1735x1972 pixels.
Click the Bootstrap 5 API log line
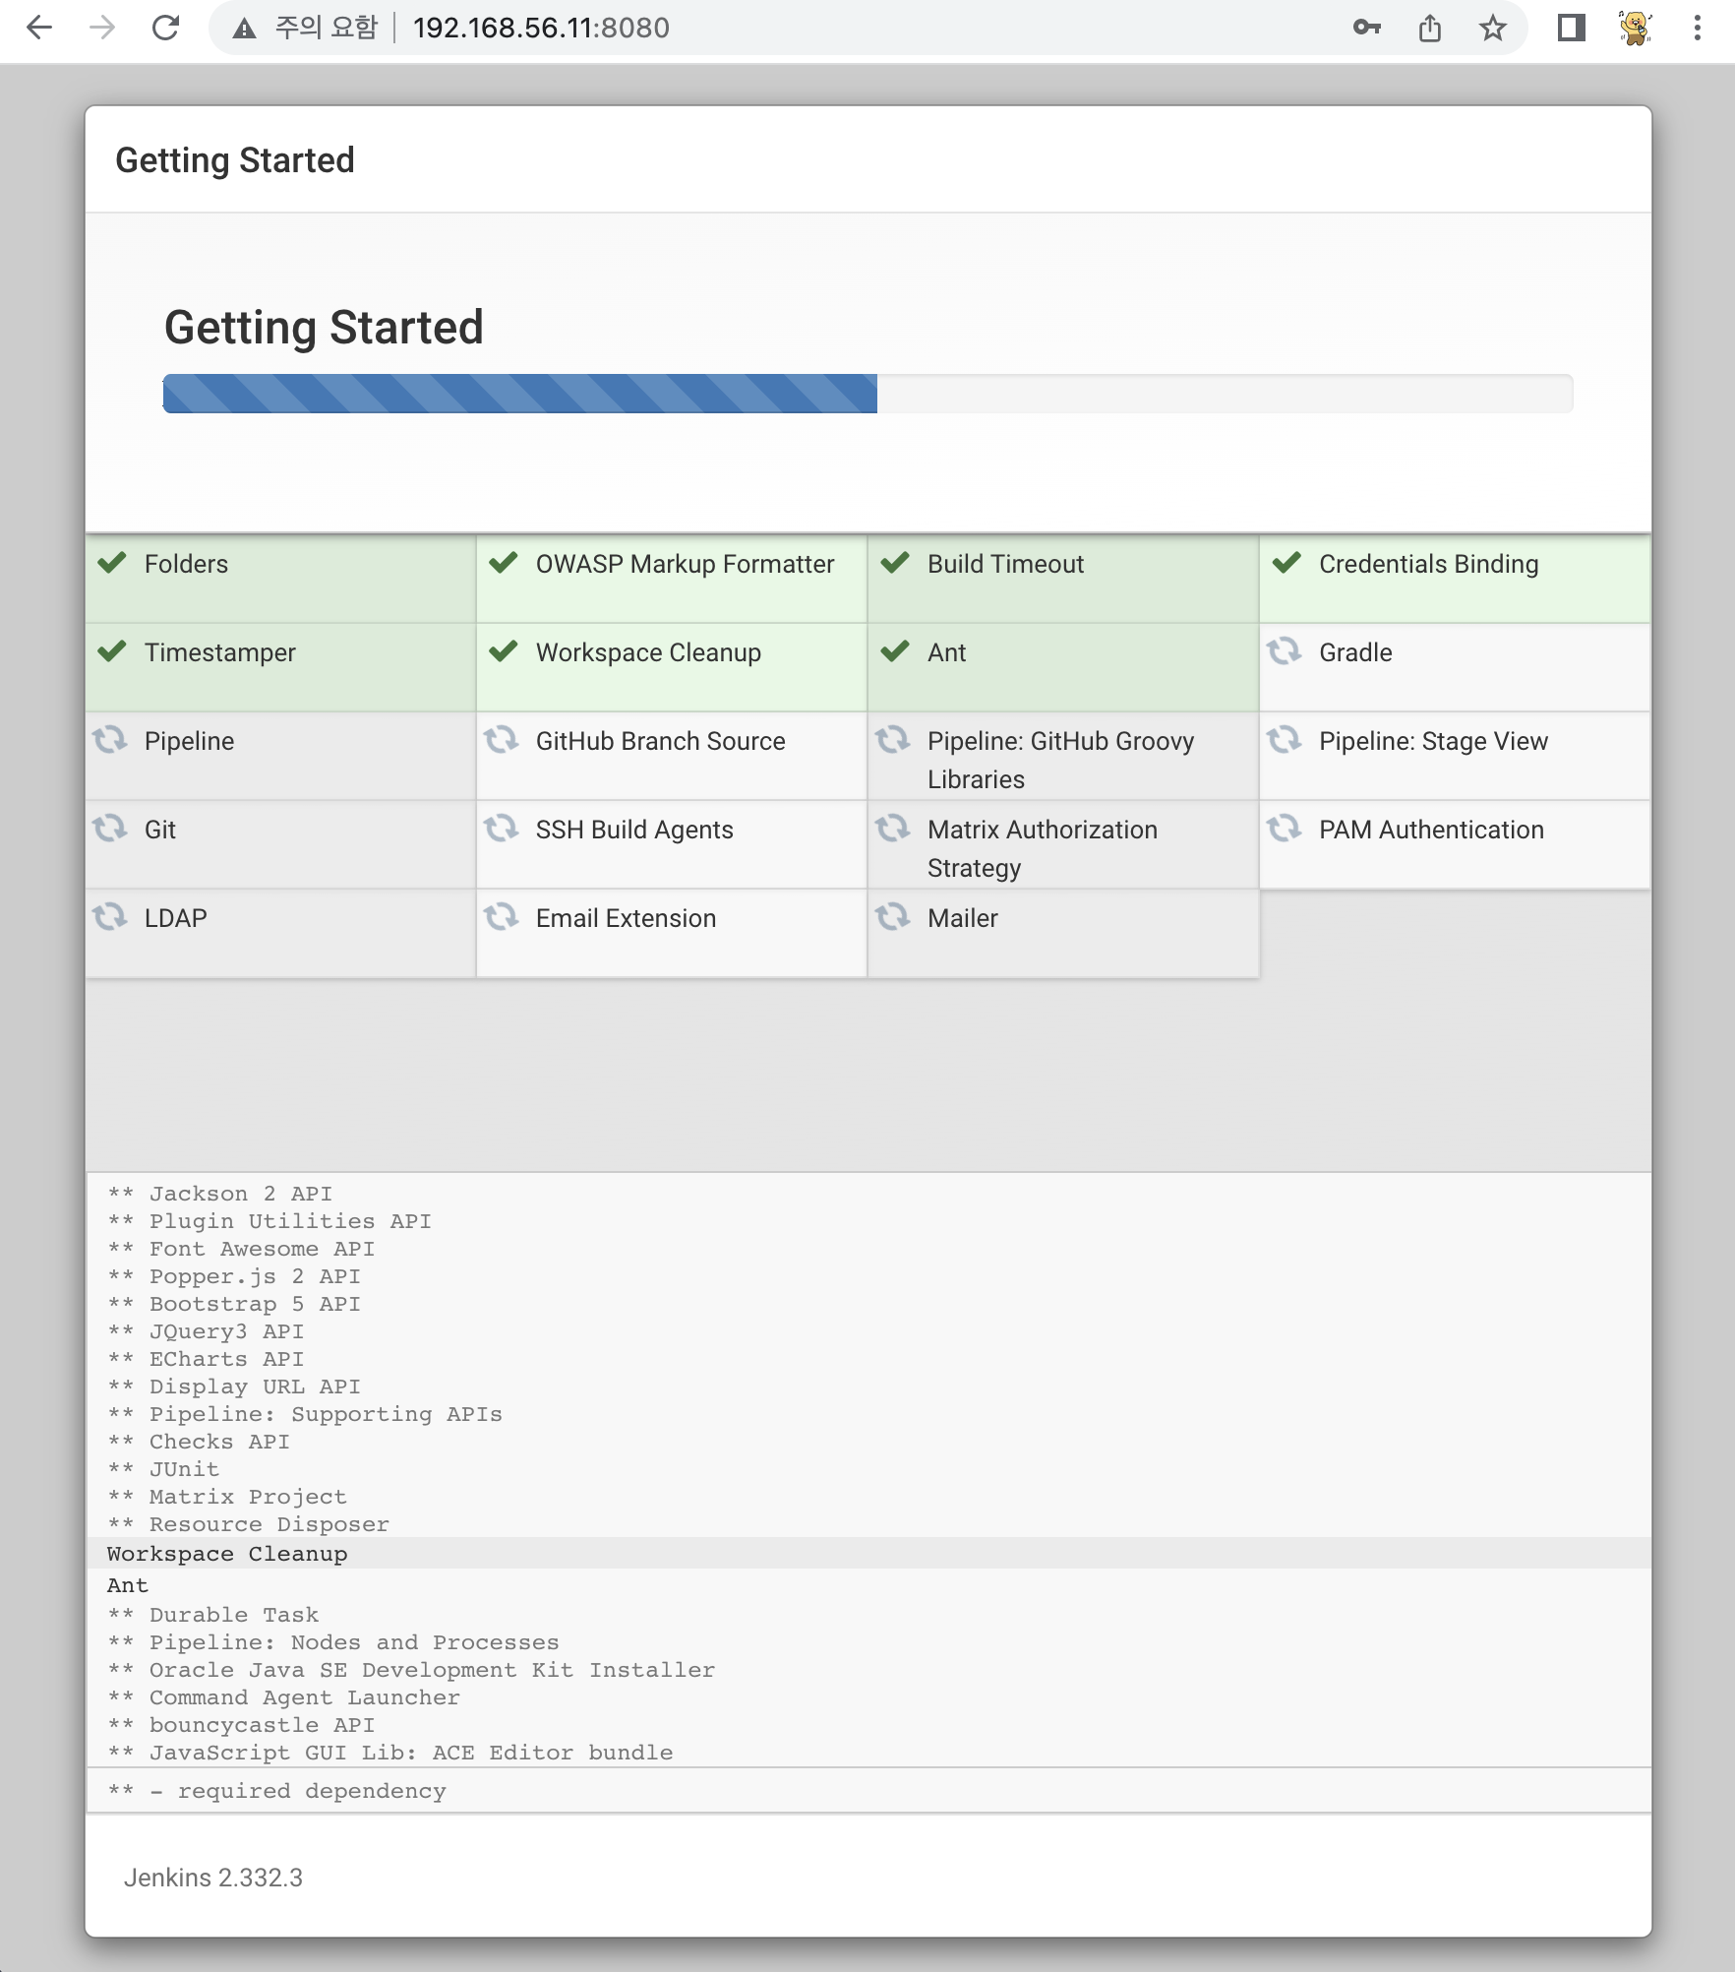[x=234, y=1304]
